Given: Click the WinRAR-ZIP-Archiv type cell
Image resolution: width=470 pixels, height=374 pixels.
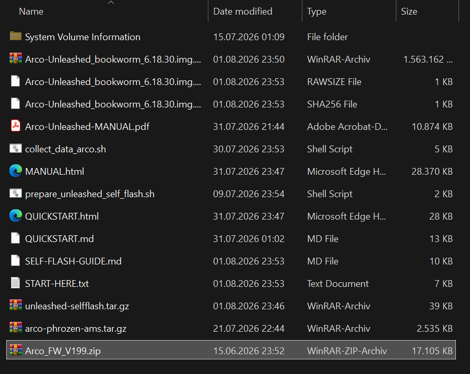Looking at the screenshot, I should pyautogui.click(x=347, y=351).
